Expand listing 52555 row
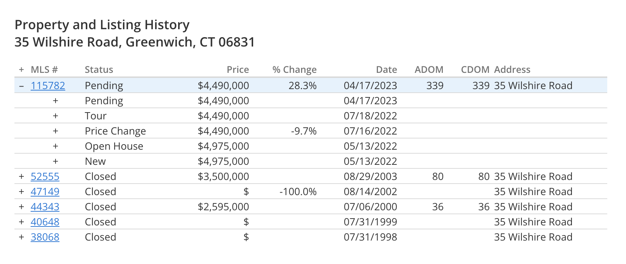Image resolution: width=626 pixels, height=264 pixels. (x=22, y=177)
